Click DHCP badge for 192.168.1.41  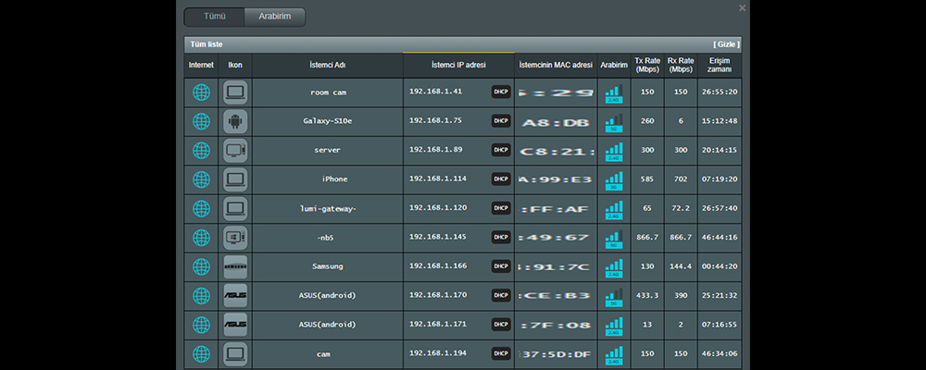pos(501,92)
